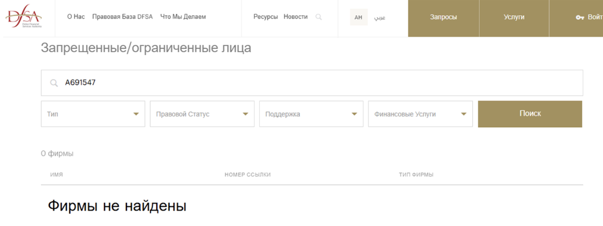603x226 pixels.
Task: Click the 0 фирмы results count
Action: [57, 154]
